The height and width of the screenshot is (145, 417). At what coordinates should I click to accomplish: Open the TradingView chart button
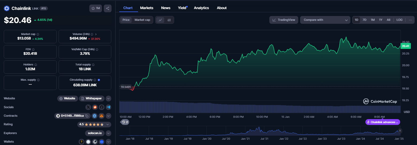click(x=284, y=20)
